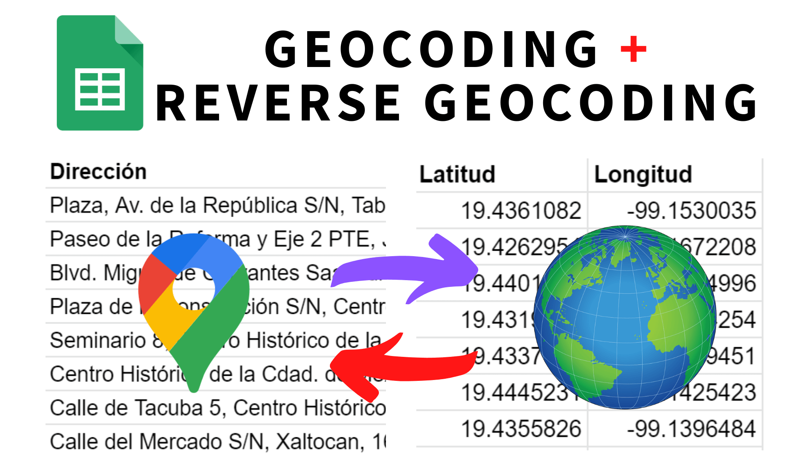Click the red plus sign in title

pos(633,49)
